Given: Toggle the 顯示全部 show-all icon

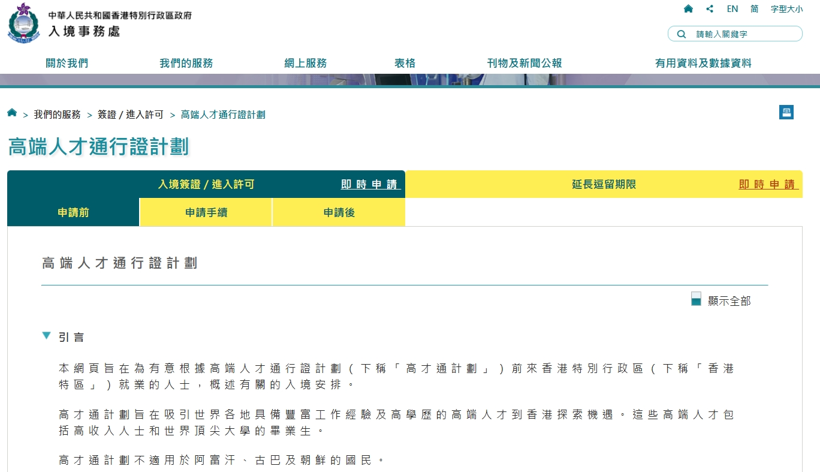Looking at the screenshot, I should 696,299.
